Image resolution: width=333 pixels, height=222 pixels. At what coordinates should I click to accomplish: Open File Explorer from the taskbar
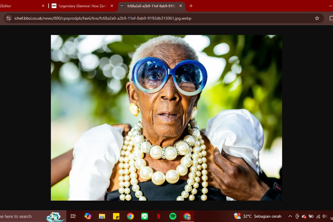(x=102, y=216)
